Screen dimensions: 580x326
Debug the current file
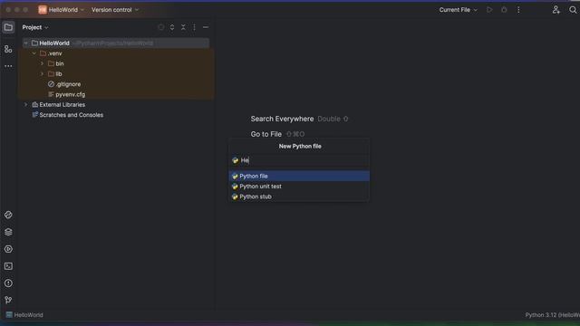[504, 10]
